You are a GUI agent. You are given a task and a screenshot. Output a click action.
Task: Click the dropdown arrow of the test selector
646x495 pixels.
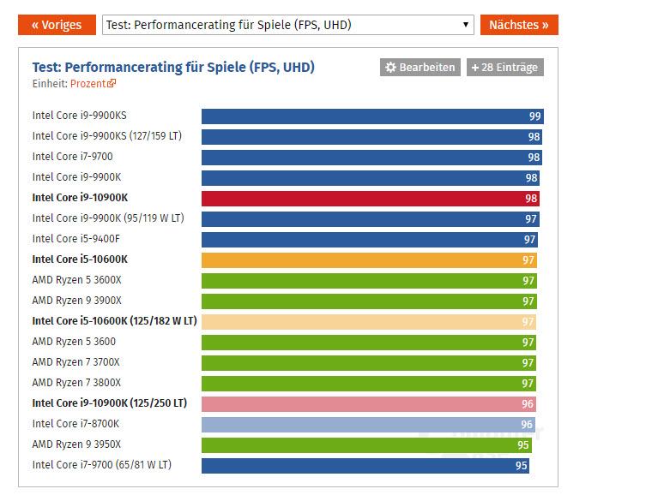[x=466, y=25]
